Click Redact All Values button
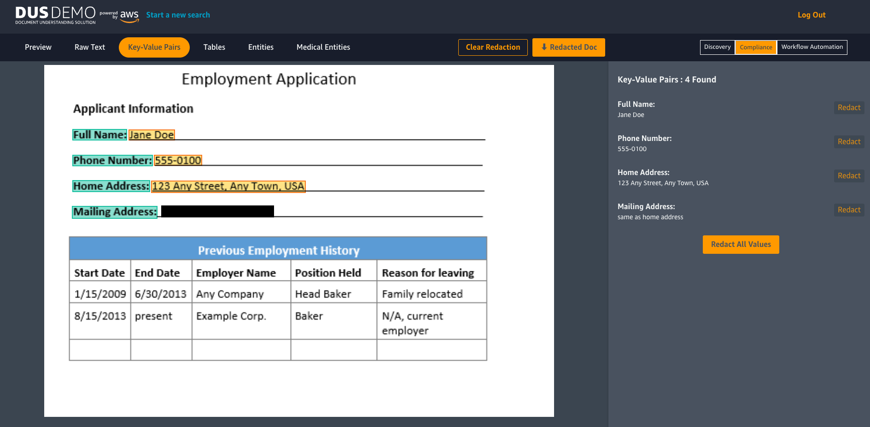The width and height of the screenshot is (870, 427). [741, 245]
